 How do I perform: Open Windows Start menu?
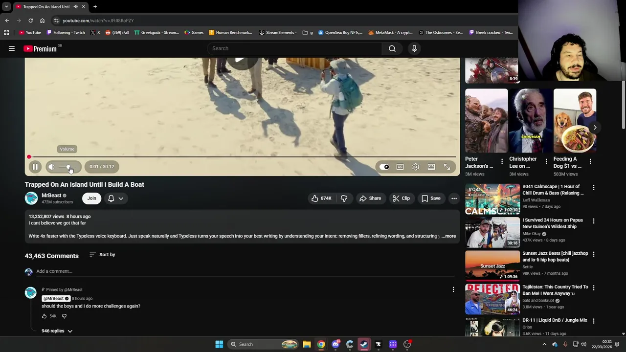click(219, 344)
